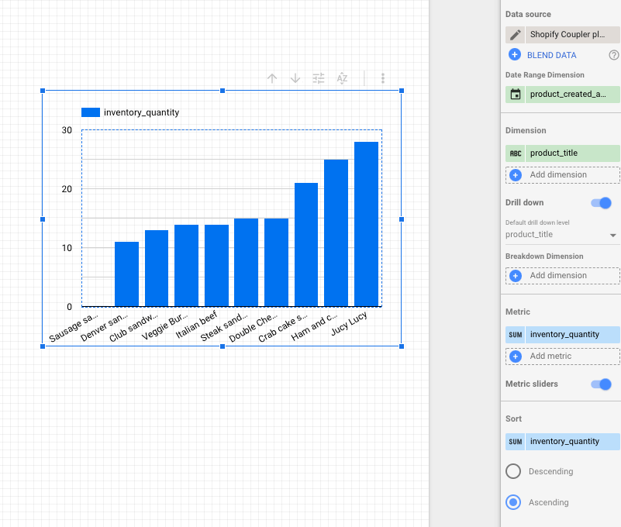Click the Jucy Lucy bar in chart

pos(366,224)
